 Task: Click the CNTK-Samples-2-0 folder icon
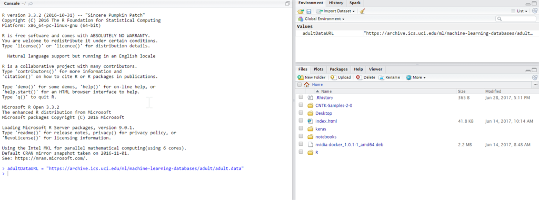coord(310,105)
